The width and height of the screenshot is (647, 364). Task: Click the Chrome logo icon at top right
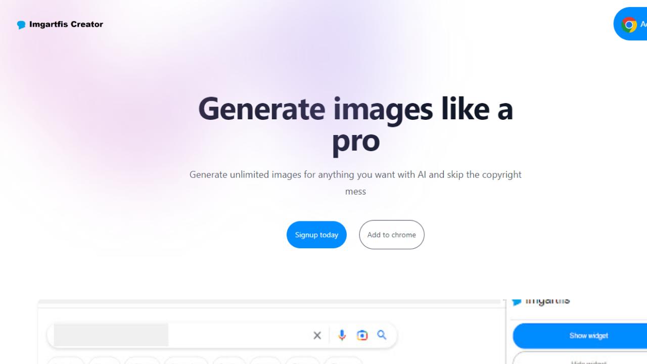(629, 24)
